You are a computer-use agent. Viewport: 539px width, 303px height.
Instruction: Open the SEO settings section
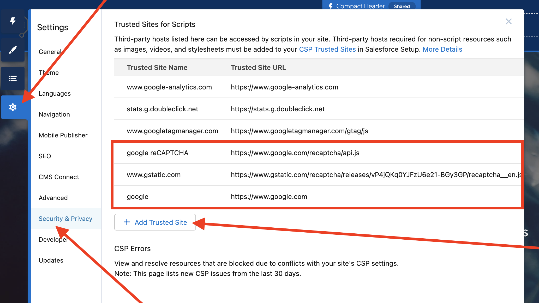45,156
